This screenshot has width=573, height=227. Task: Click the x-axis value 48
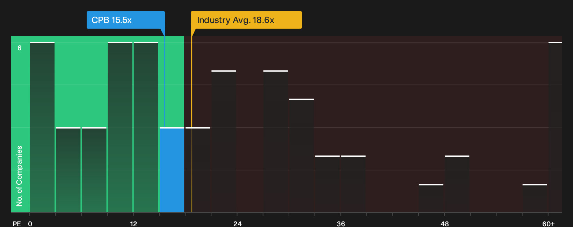pyautogui.click(x=444, y=224)
